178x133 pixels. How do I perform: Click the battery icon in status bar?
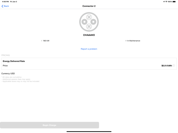pos(174,2)
